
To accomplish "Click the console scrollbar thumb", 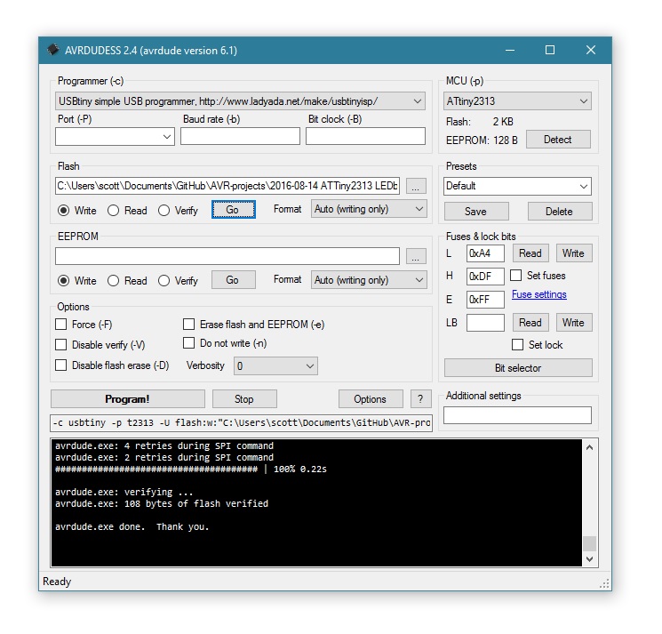I will point(590,543).
